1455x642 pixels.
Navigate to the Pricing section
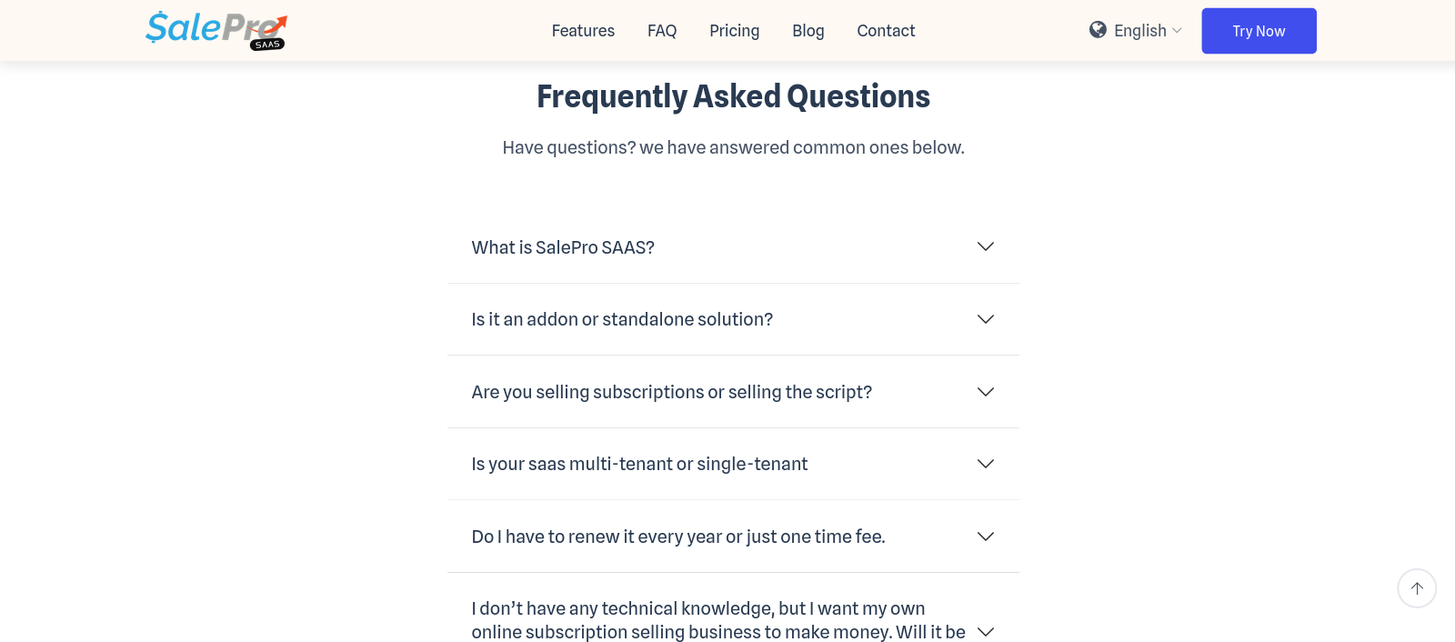[734, 31]
